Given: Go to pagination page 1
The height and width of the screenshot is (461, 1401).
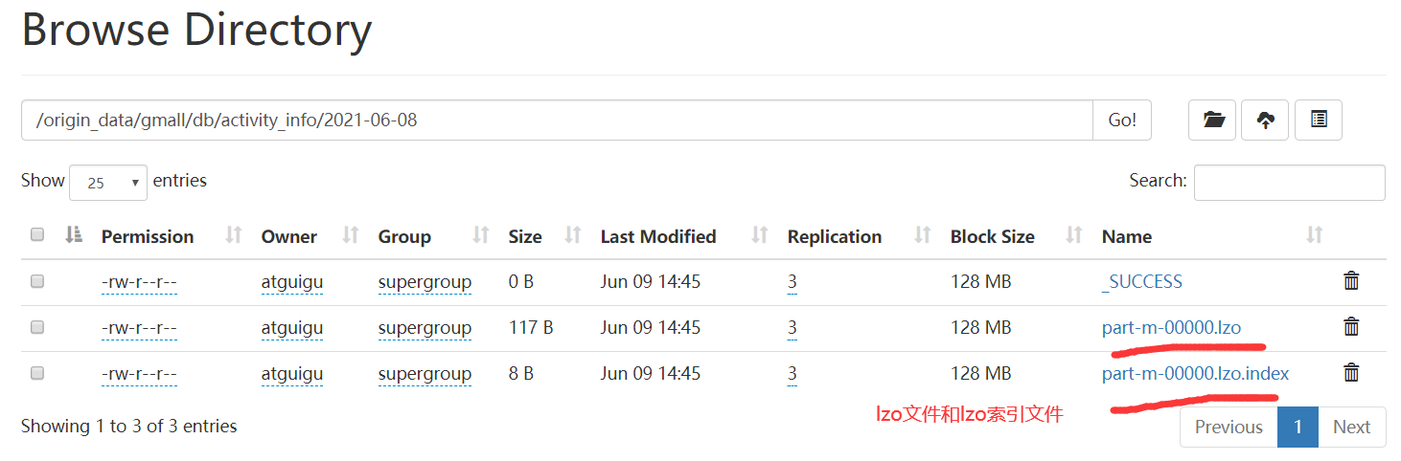Looking at the screenshot, I should [1298, 427].
